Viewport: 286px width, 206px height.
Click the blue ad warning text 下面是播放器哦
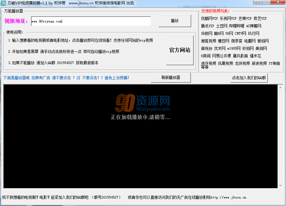pyautogui.click(x=66, y=78)
